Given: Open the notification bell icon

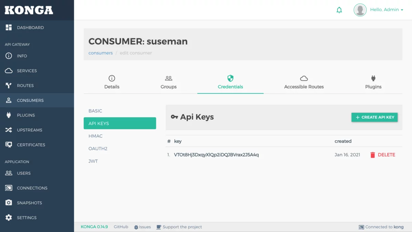Looking at the screenshot, I should 339,10.
